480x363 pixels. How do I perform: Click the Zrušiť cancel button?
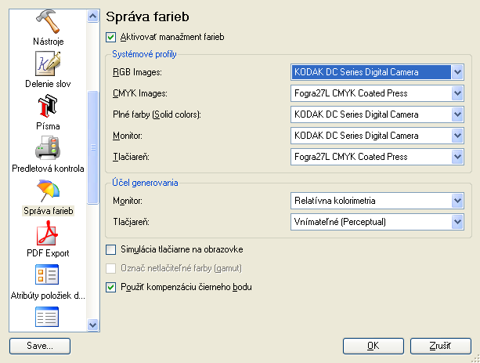pos(441,346)
